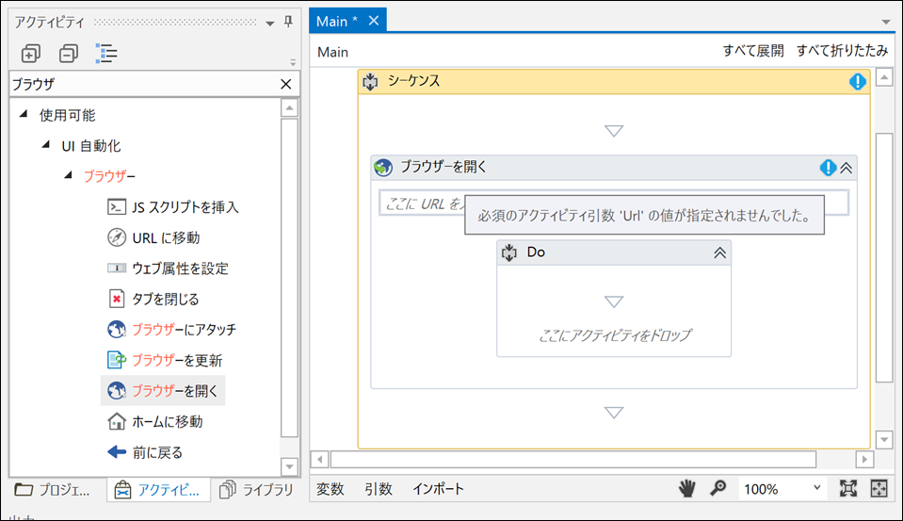Click the URL input field in ブラウザーを開く

pyautogui.click(x=613, y=203)
